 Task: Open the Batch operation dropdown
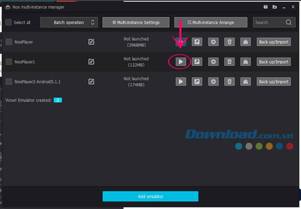pos(69,22)
